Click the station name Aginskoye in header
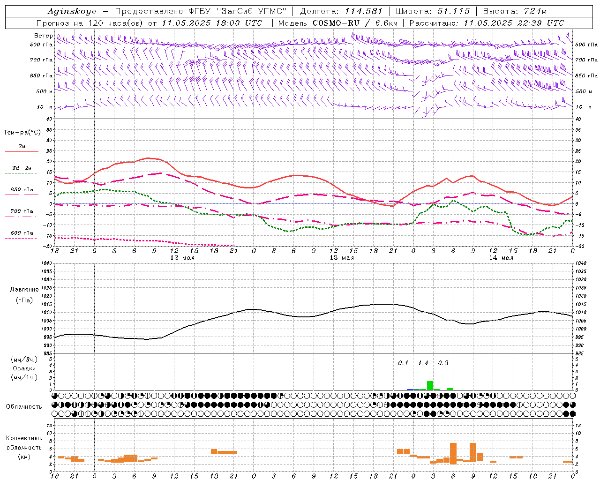 [x=72, y=11]
